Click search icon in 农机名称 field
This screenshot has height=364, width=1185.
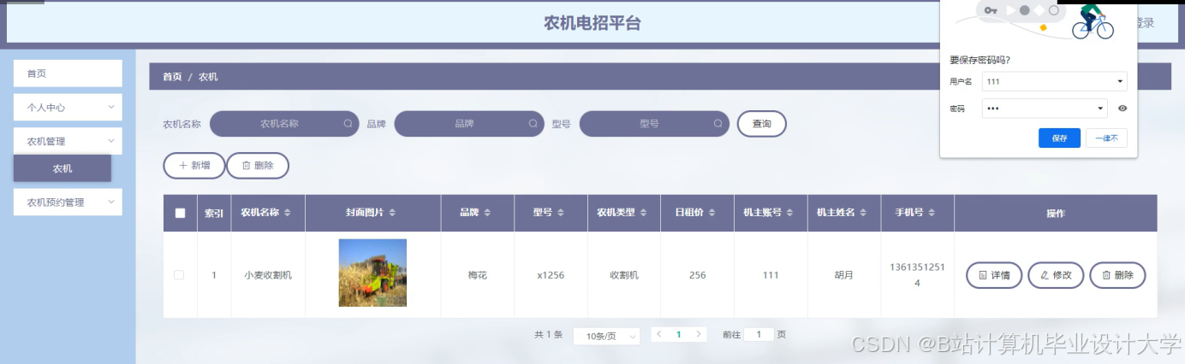(348, 124)
